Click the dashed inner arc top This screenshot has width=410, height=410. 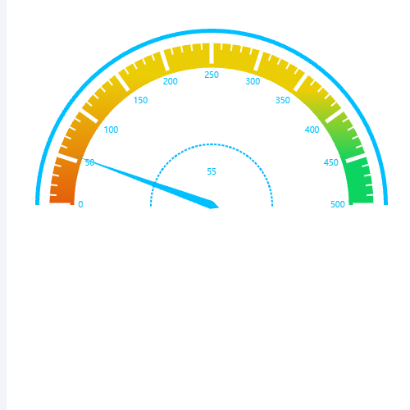212,144
